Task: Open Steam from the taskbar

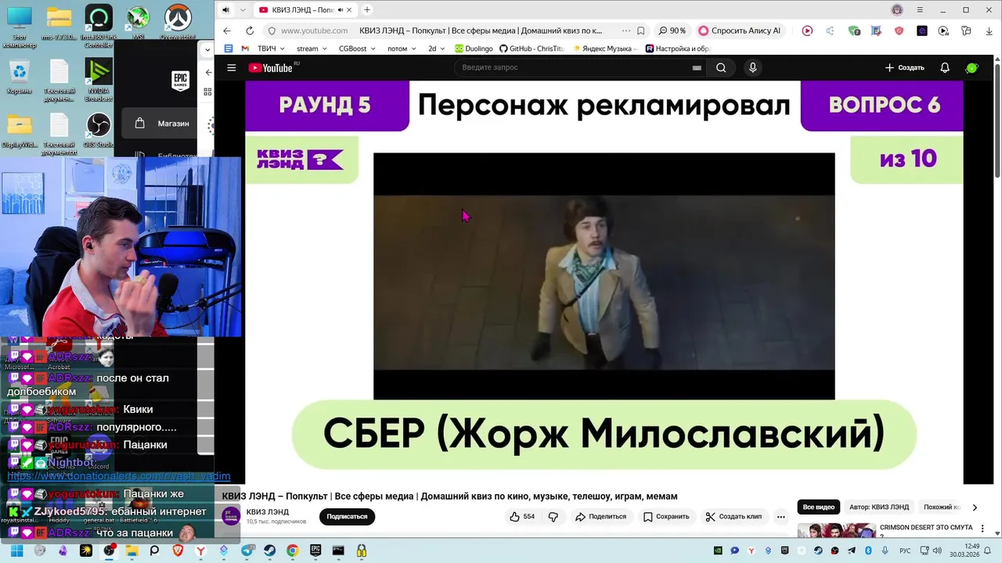Action: tap(269, 550)
